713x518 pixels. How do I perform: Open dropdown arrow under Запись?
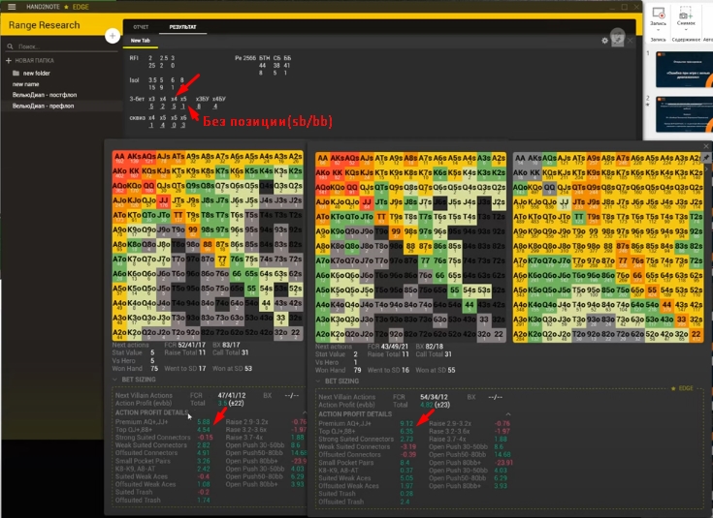658,30
